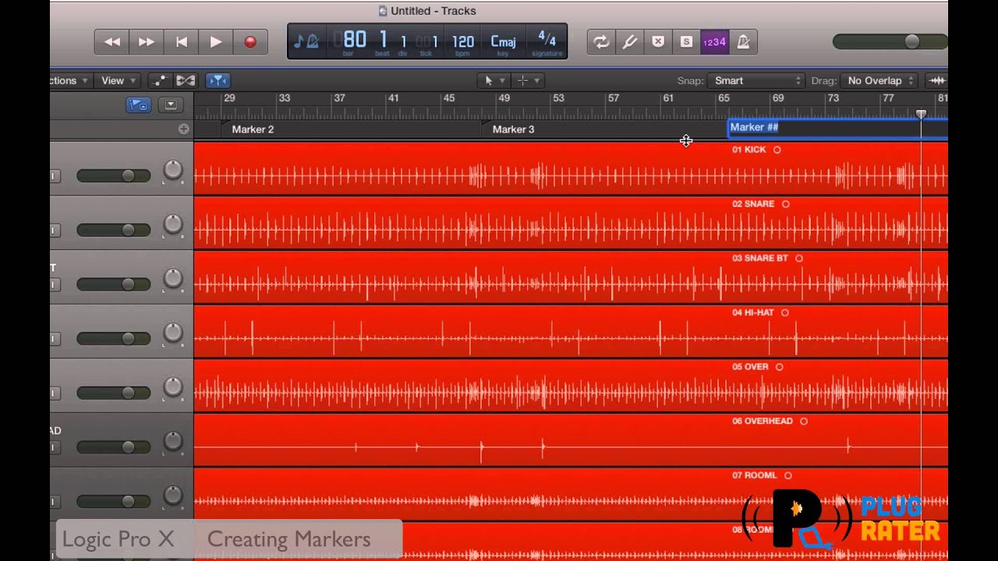This screenshot has width=998, height=561.
Task: Toggle input monitoring on the 01 KICK track
Action: pyautogui.click(x=54, y=176)
